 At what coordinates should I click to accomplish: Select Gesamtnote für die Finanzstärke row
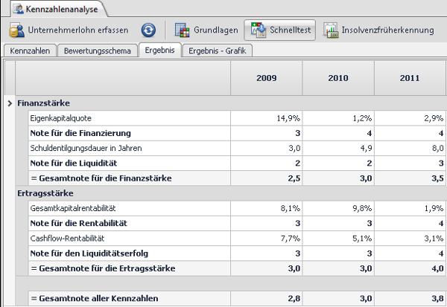pos(237,178)
